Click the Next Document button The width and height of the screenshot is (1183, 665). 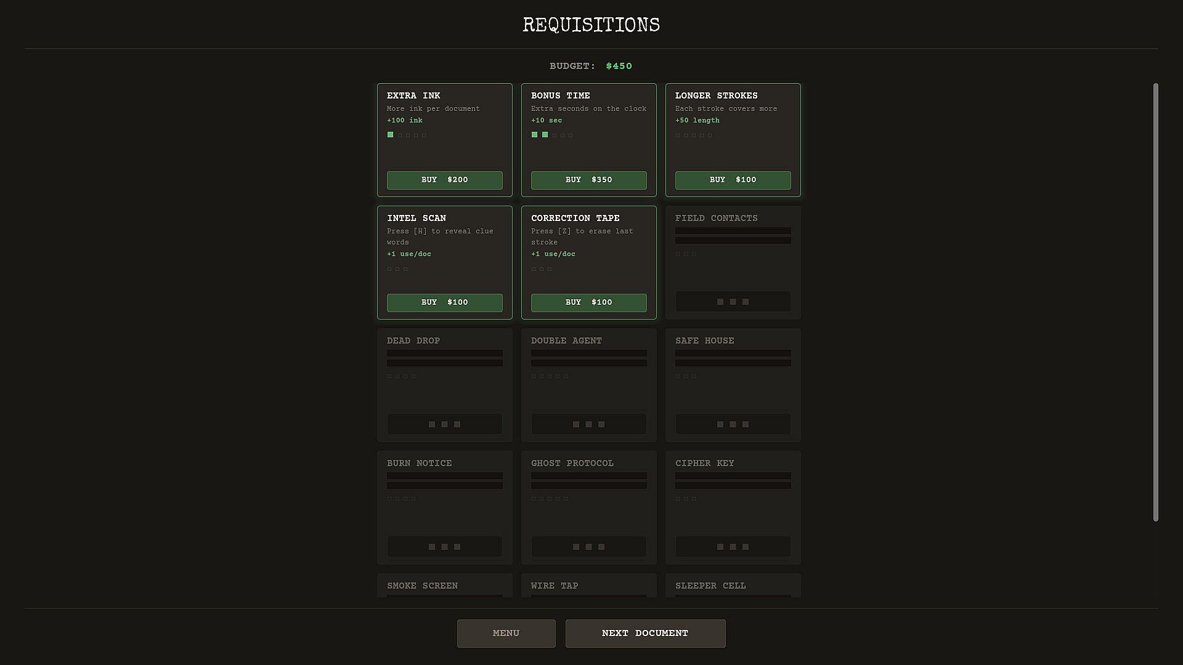coord(645,633)
